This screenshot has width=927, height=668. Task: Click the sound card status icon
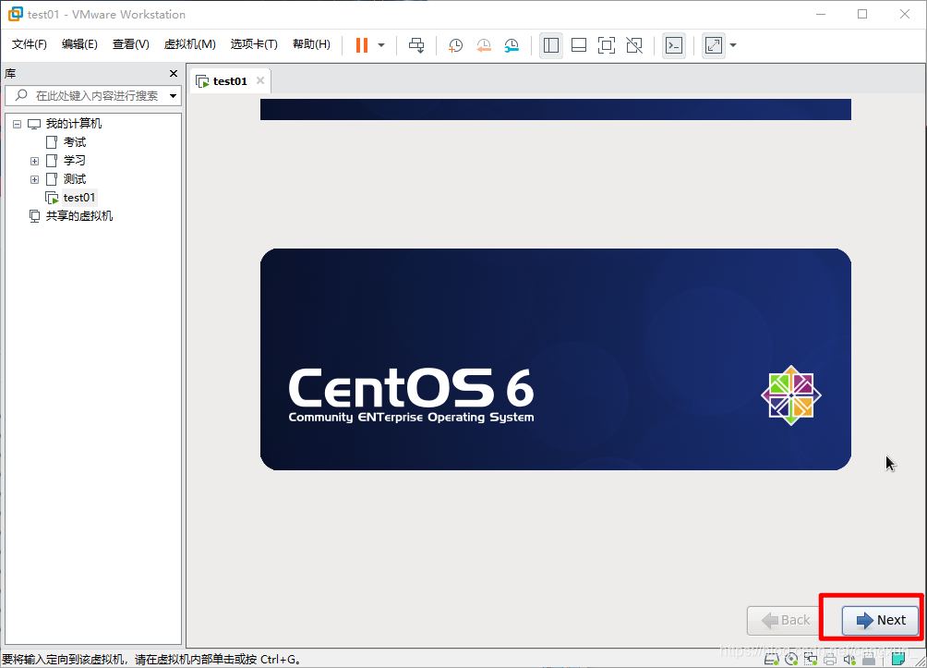tap(849, 659)
